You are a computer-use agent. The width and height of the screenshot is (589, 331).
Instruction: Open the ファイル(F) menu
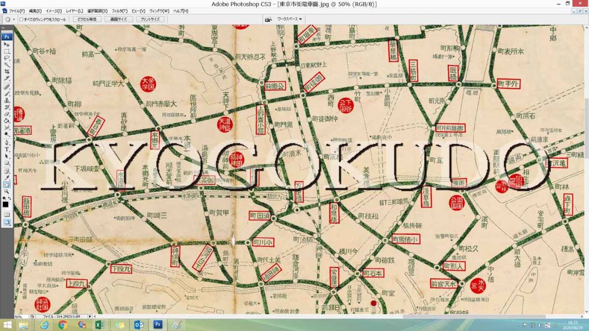coord(17,11)
